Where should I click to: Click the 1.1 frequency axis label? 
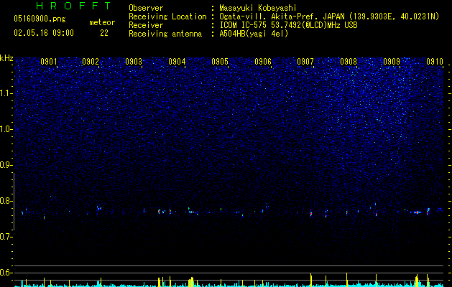(x=6, y=93)
